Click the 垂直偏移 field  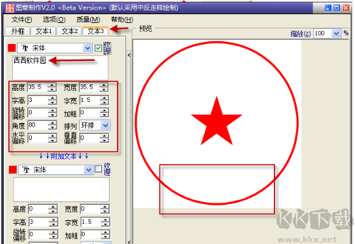90,138
